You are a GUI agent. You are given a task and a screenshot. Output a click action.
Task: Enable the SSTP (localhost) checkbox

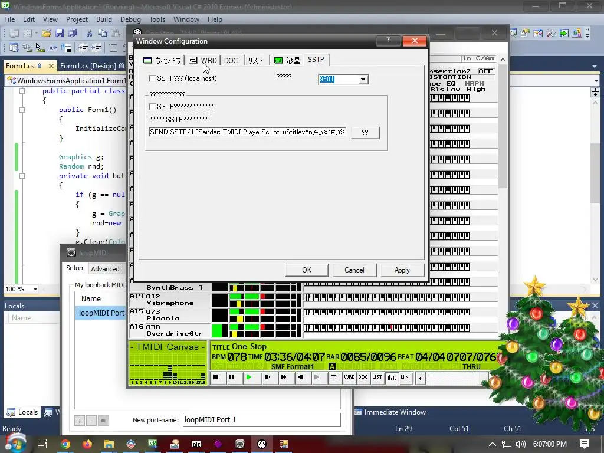pyautogui.click(x=152, y=78)
